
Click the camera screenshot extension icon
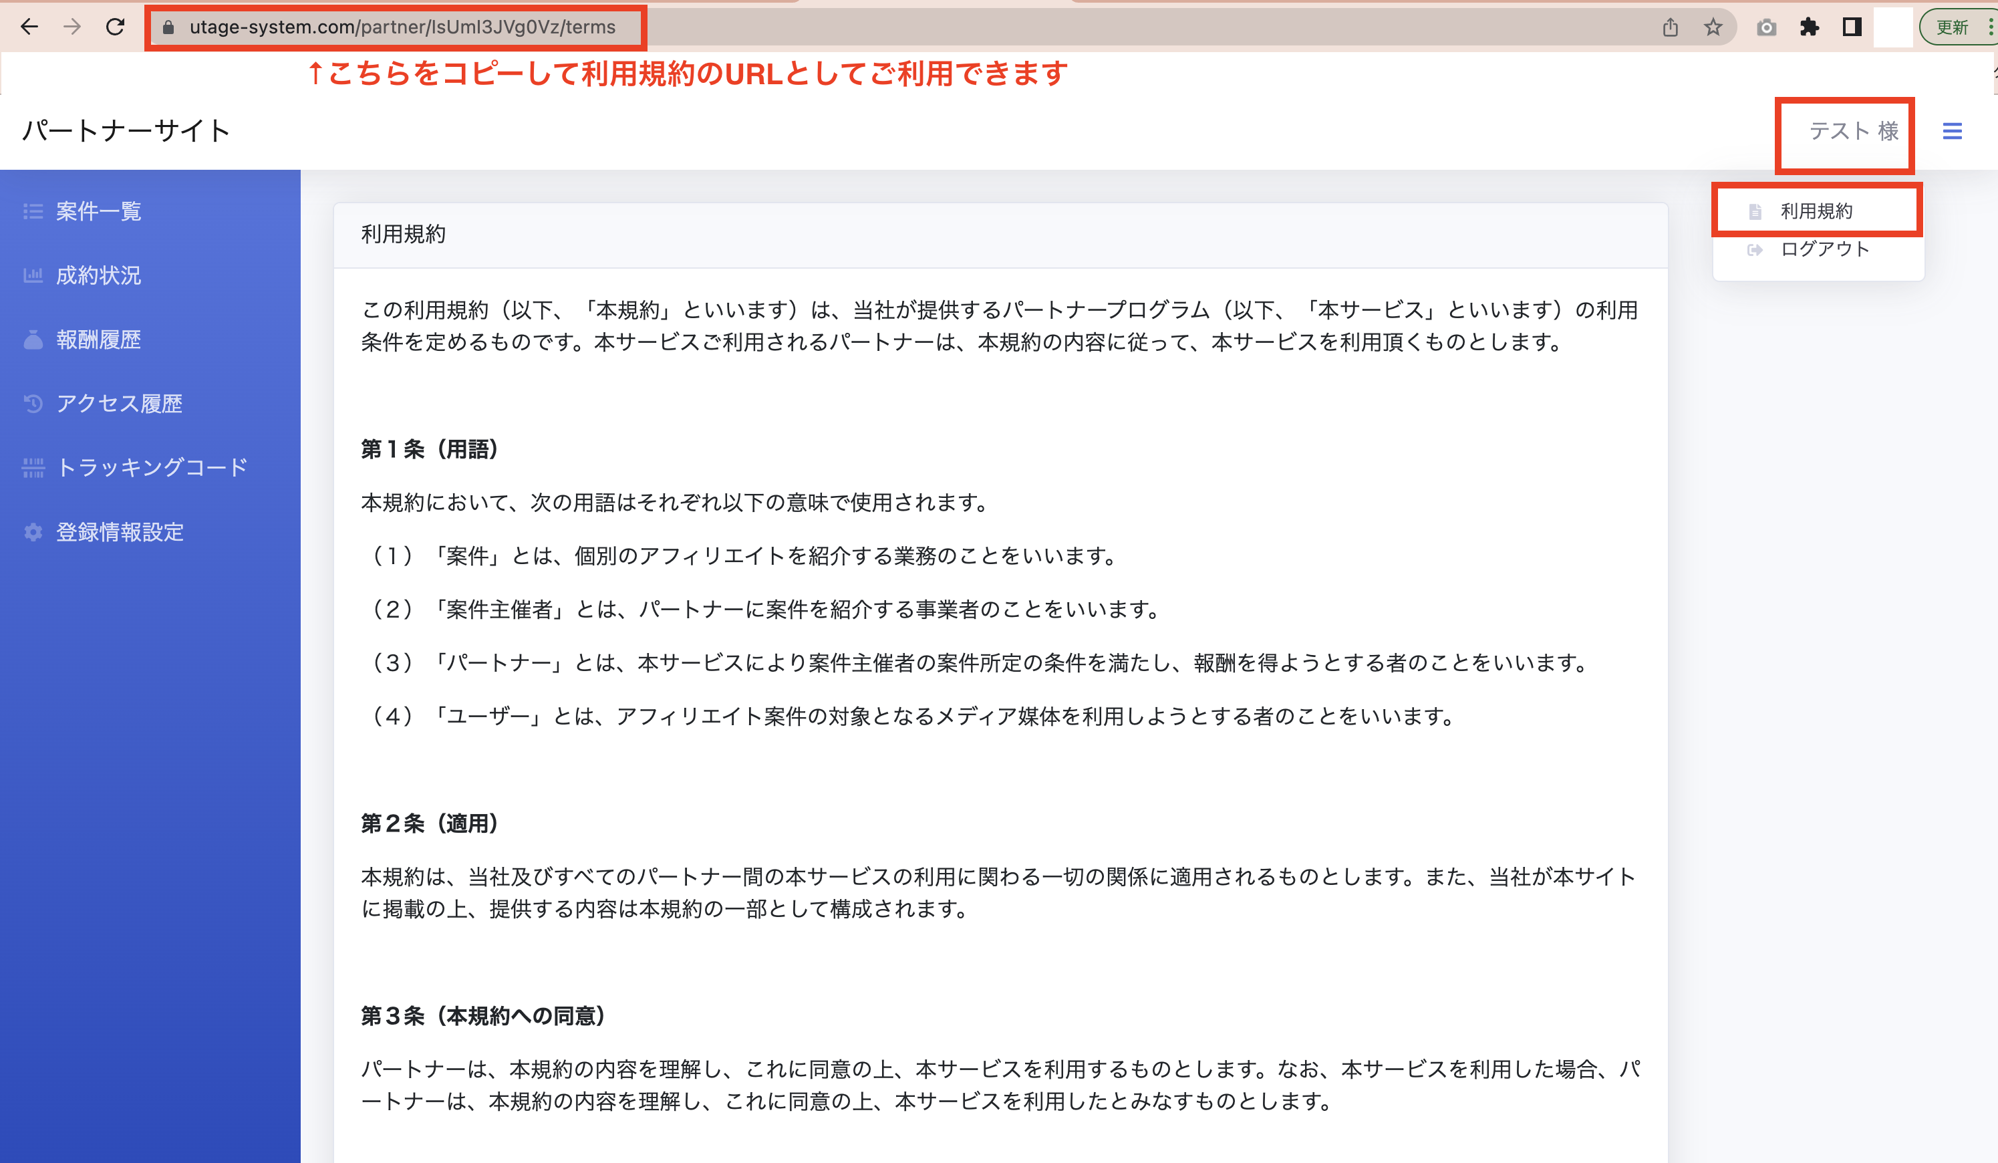(x=1765, y=28)
